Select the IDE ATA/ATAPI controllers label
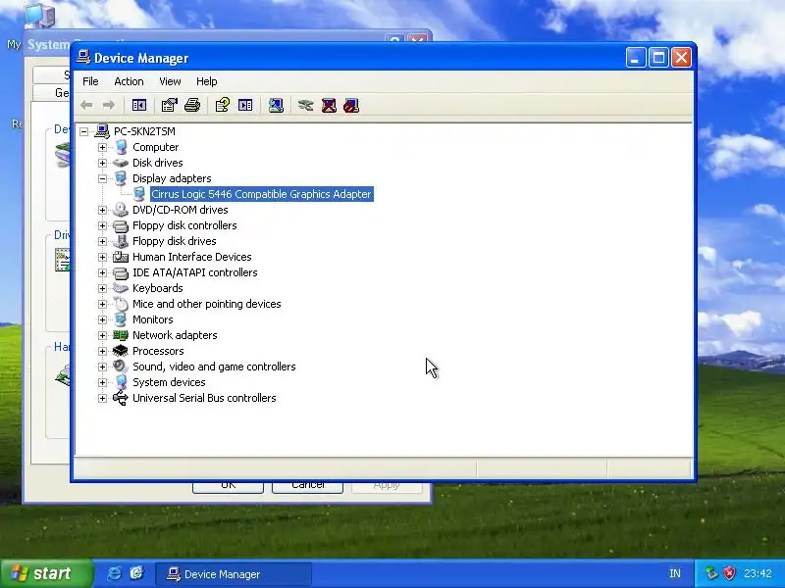This screenshot has height=588, width=785. pos(194,272)
